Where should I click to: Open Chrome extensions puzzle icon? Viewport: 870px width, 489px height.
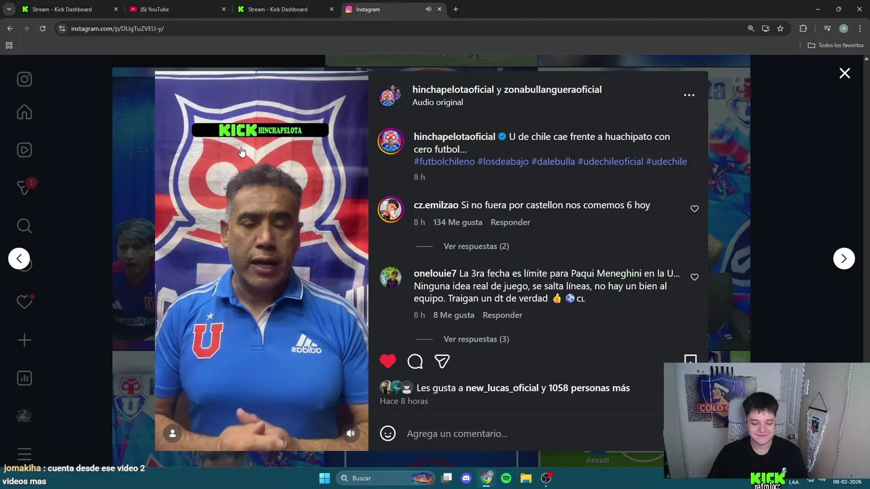coord(803,29)
